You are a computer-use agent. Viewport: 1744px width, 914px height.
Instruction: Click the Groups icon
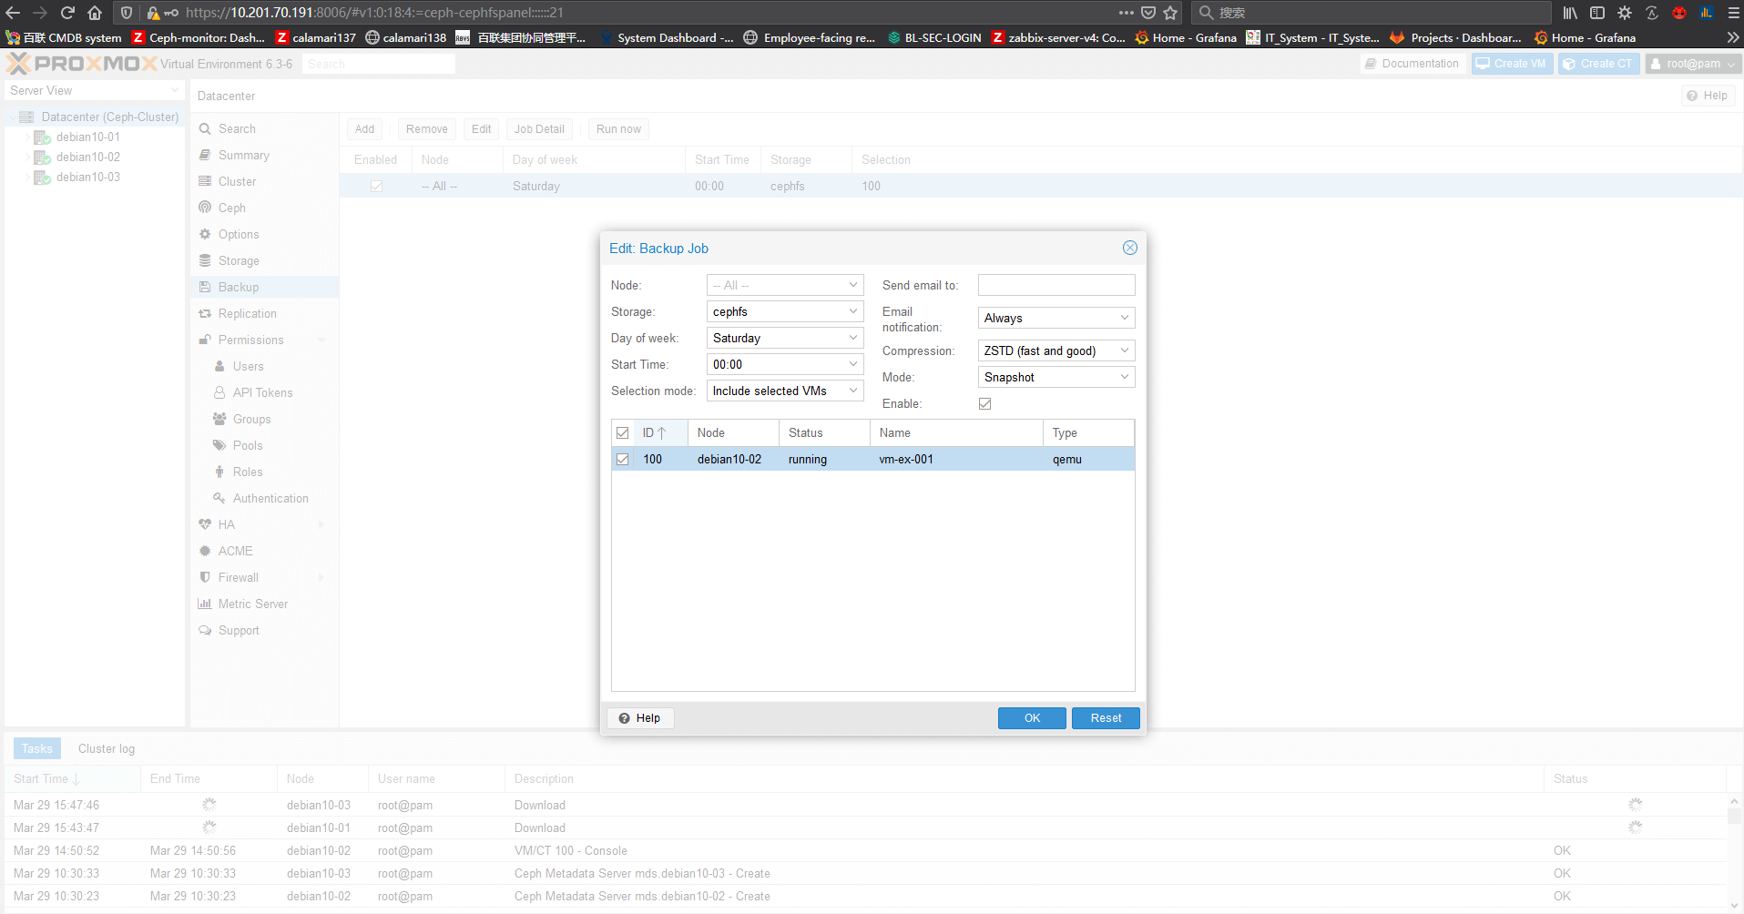[219, 420]
